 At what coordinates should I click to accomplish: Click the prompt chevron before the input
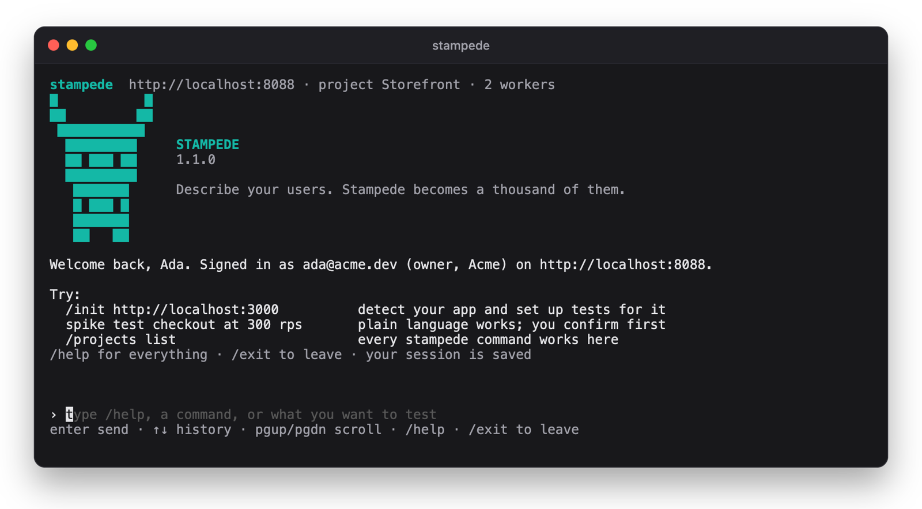pos(54,415)
